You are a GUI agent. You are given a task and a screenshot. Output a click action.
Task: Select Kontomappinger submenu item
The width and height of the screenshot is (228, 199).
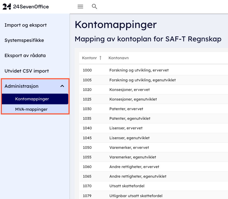click(x=32, y=99)
